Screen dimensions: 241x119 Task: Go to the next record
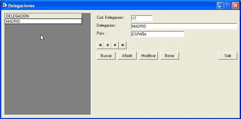point(115,45)
